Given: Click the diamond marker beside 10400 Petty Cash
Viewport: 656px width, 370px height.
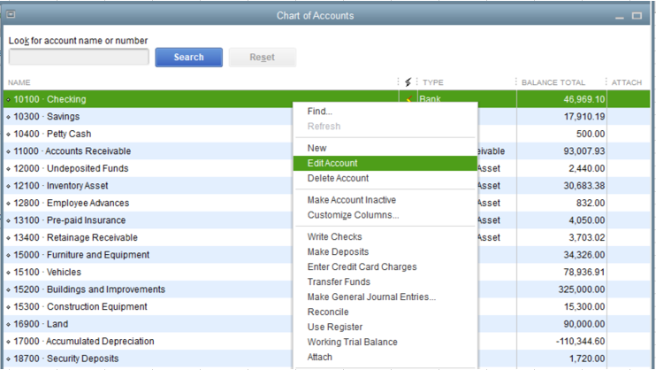Looking at the screenshot, I should [x=8, y=134].
